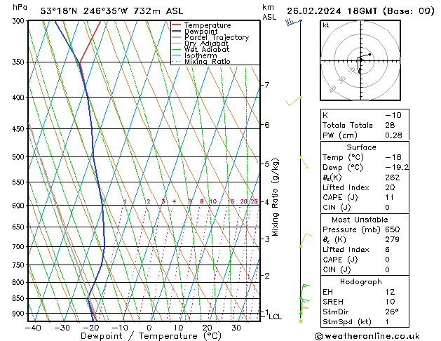Image resolution: width=441 pixels, height=341 pixels.
Task: Click the Mixing Ratio (g/kg) vertical axis title
Action: click(x=275, y=197)
